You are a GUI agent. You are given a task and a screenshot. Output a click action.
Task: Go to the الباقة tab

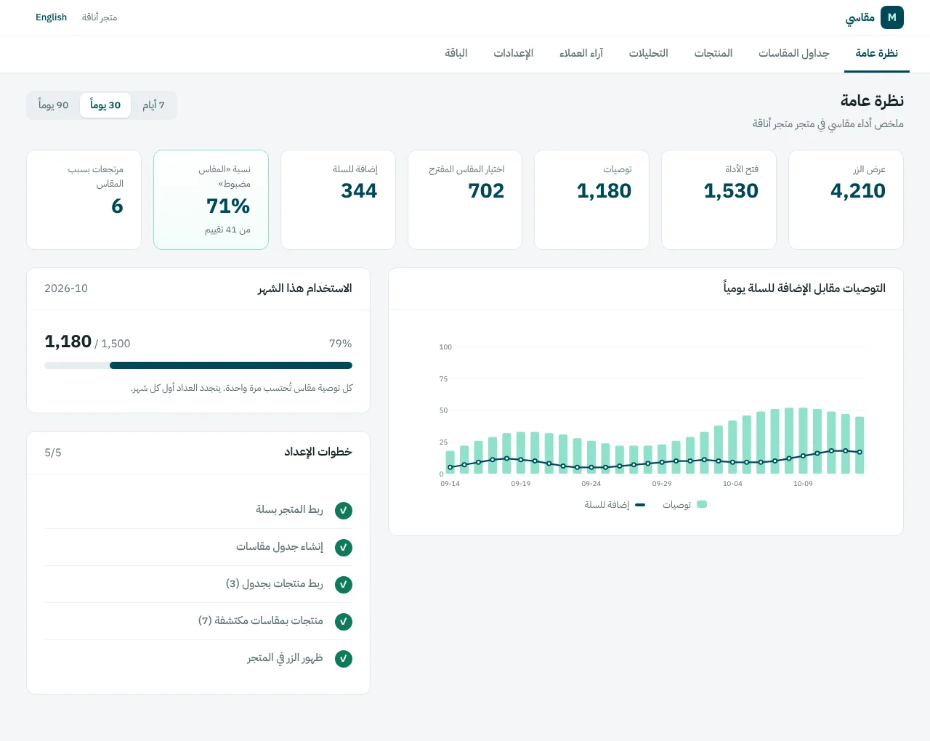[x=456, y=54]
